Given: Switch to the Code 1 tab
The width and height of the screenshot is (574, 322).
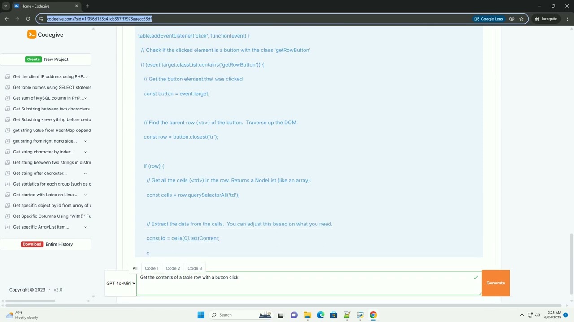Looking at the screenshot, I should tap(152, 268).
